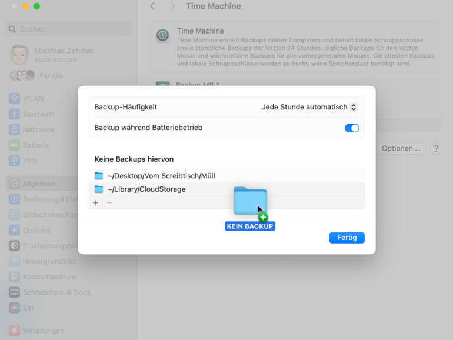Click the Kontrollzentrum sidebar icon

(x=15, y=276)
